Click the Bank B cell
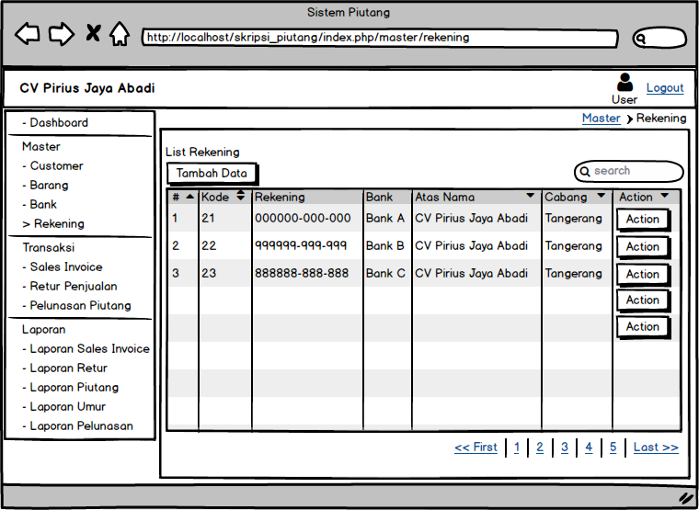Screen dimensions: 699x510 click(x=385, y=245)
